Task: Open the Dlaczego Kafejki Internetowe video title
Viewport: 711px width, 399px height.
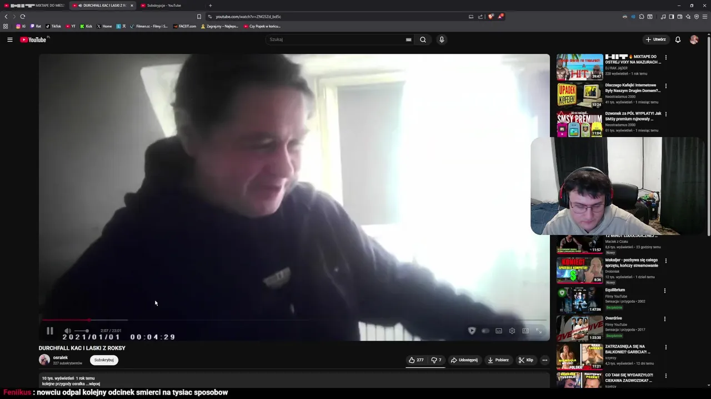Action: [633, 88]
